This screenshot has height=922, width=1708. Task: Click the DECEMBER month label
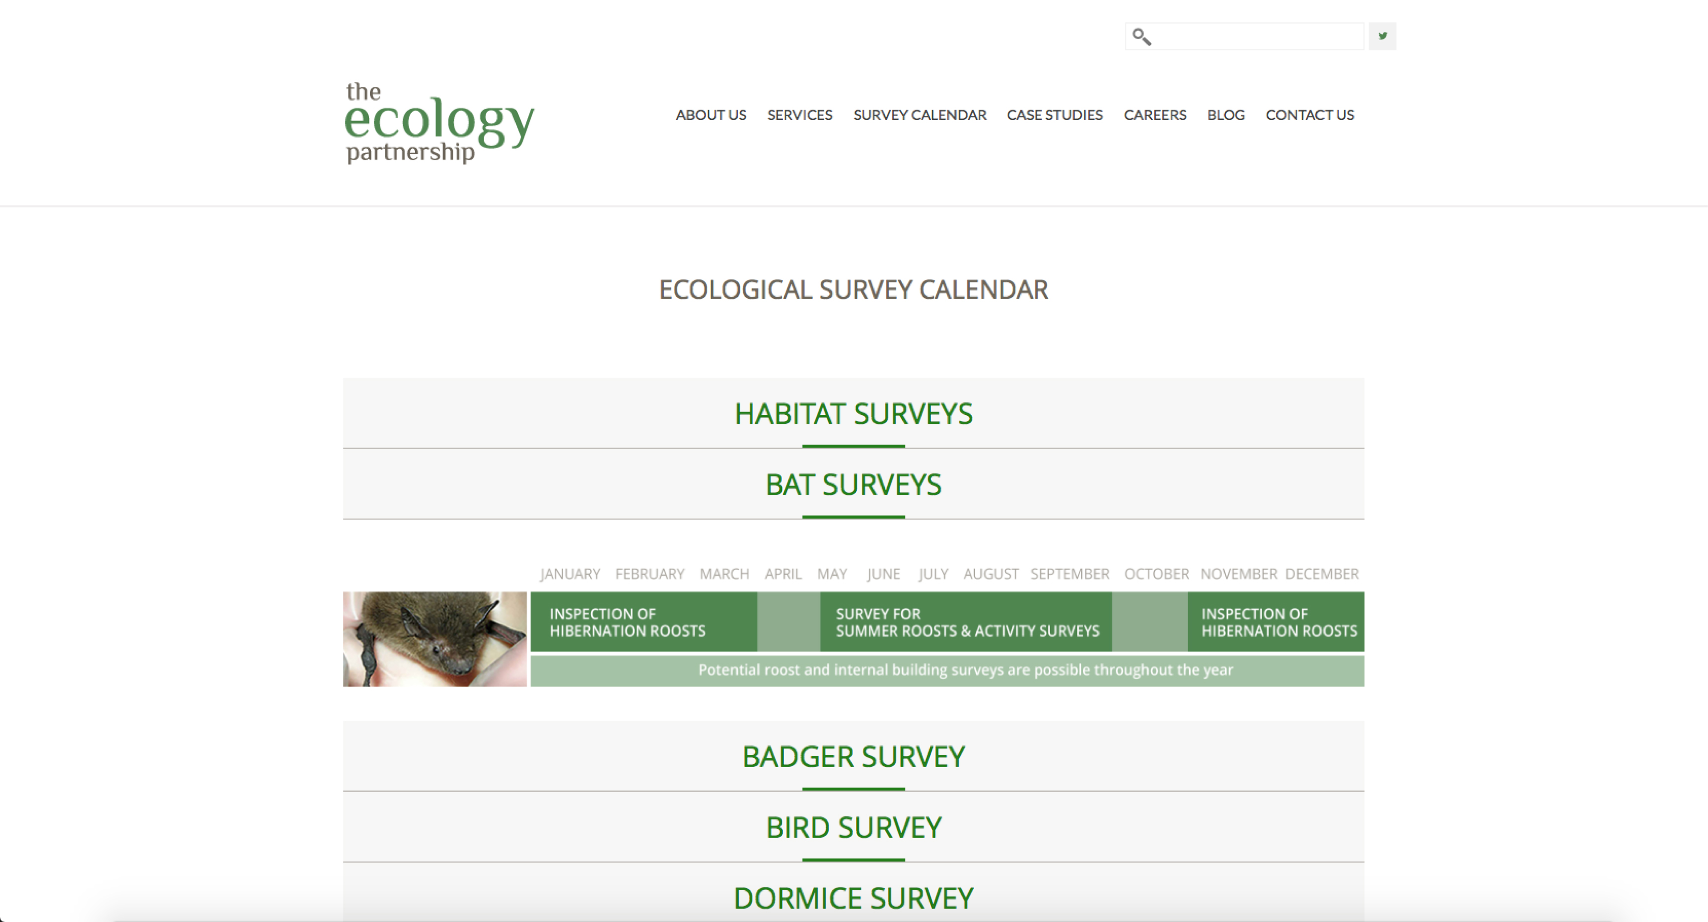1321,573
